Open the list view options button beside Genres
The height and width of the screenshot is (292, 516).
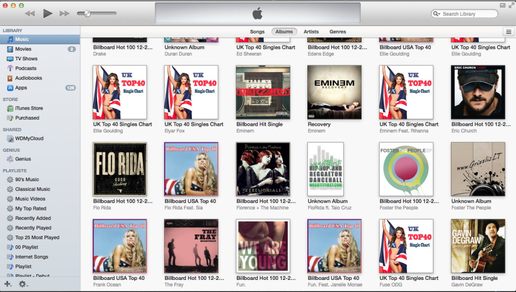(x=509, y=32)
